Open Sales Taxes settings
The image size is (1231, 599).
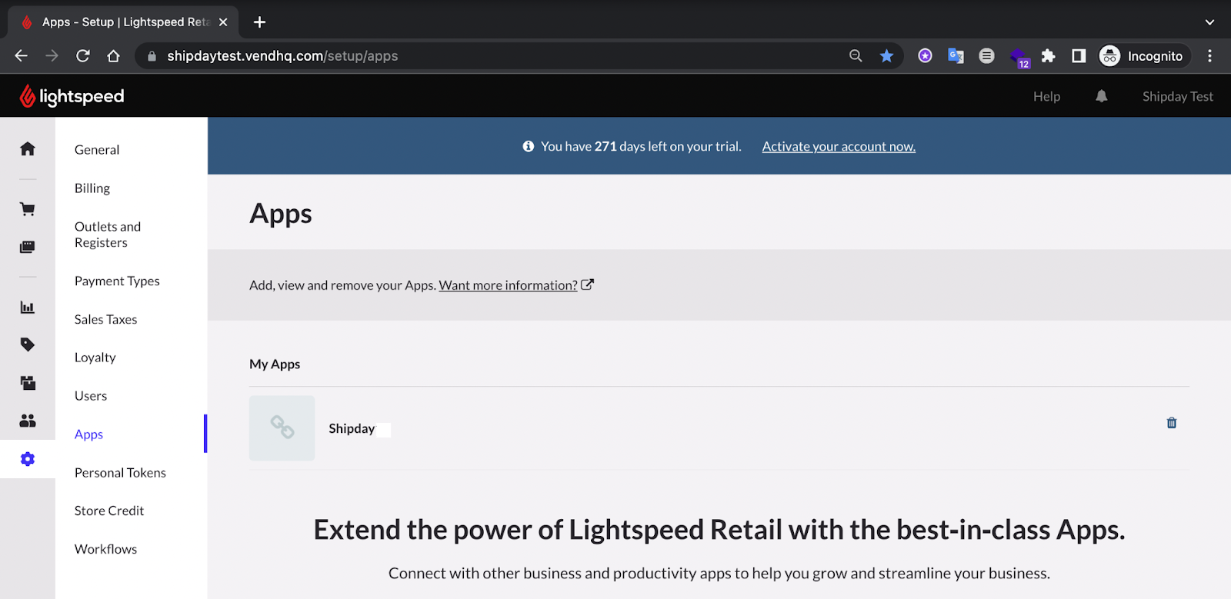105,319
